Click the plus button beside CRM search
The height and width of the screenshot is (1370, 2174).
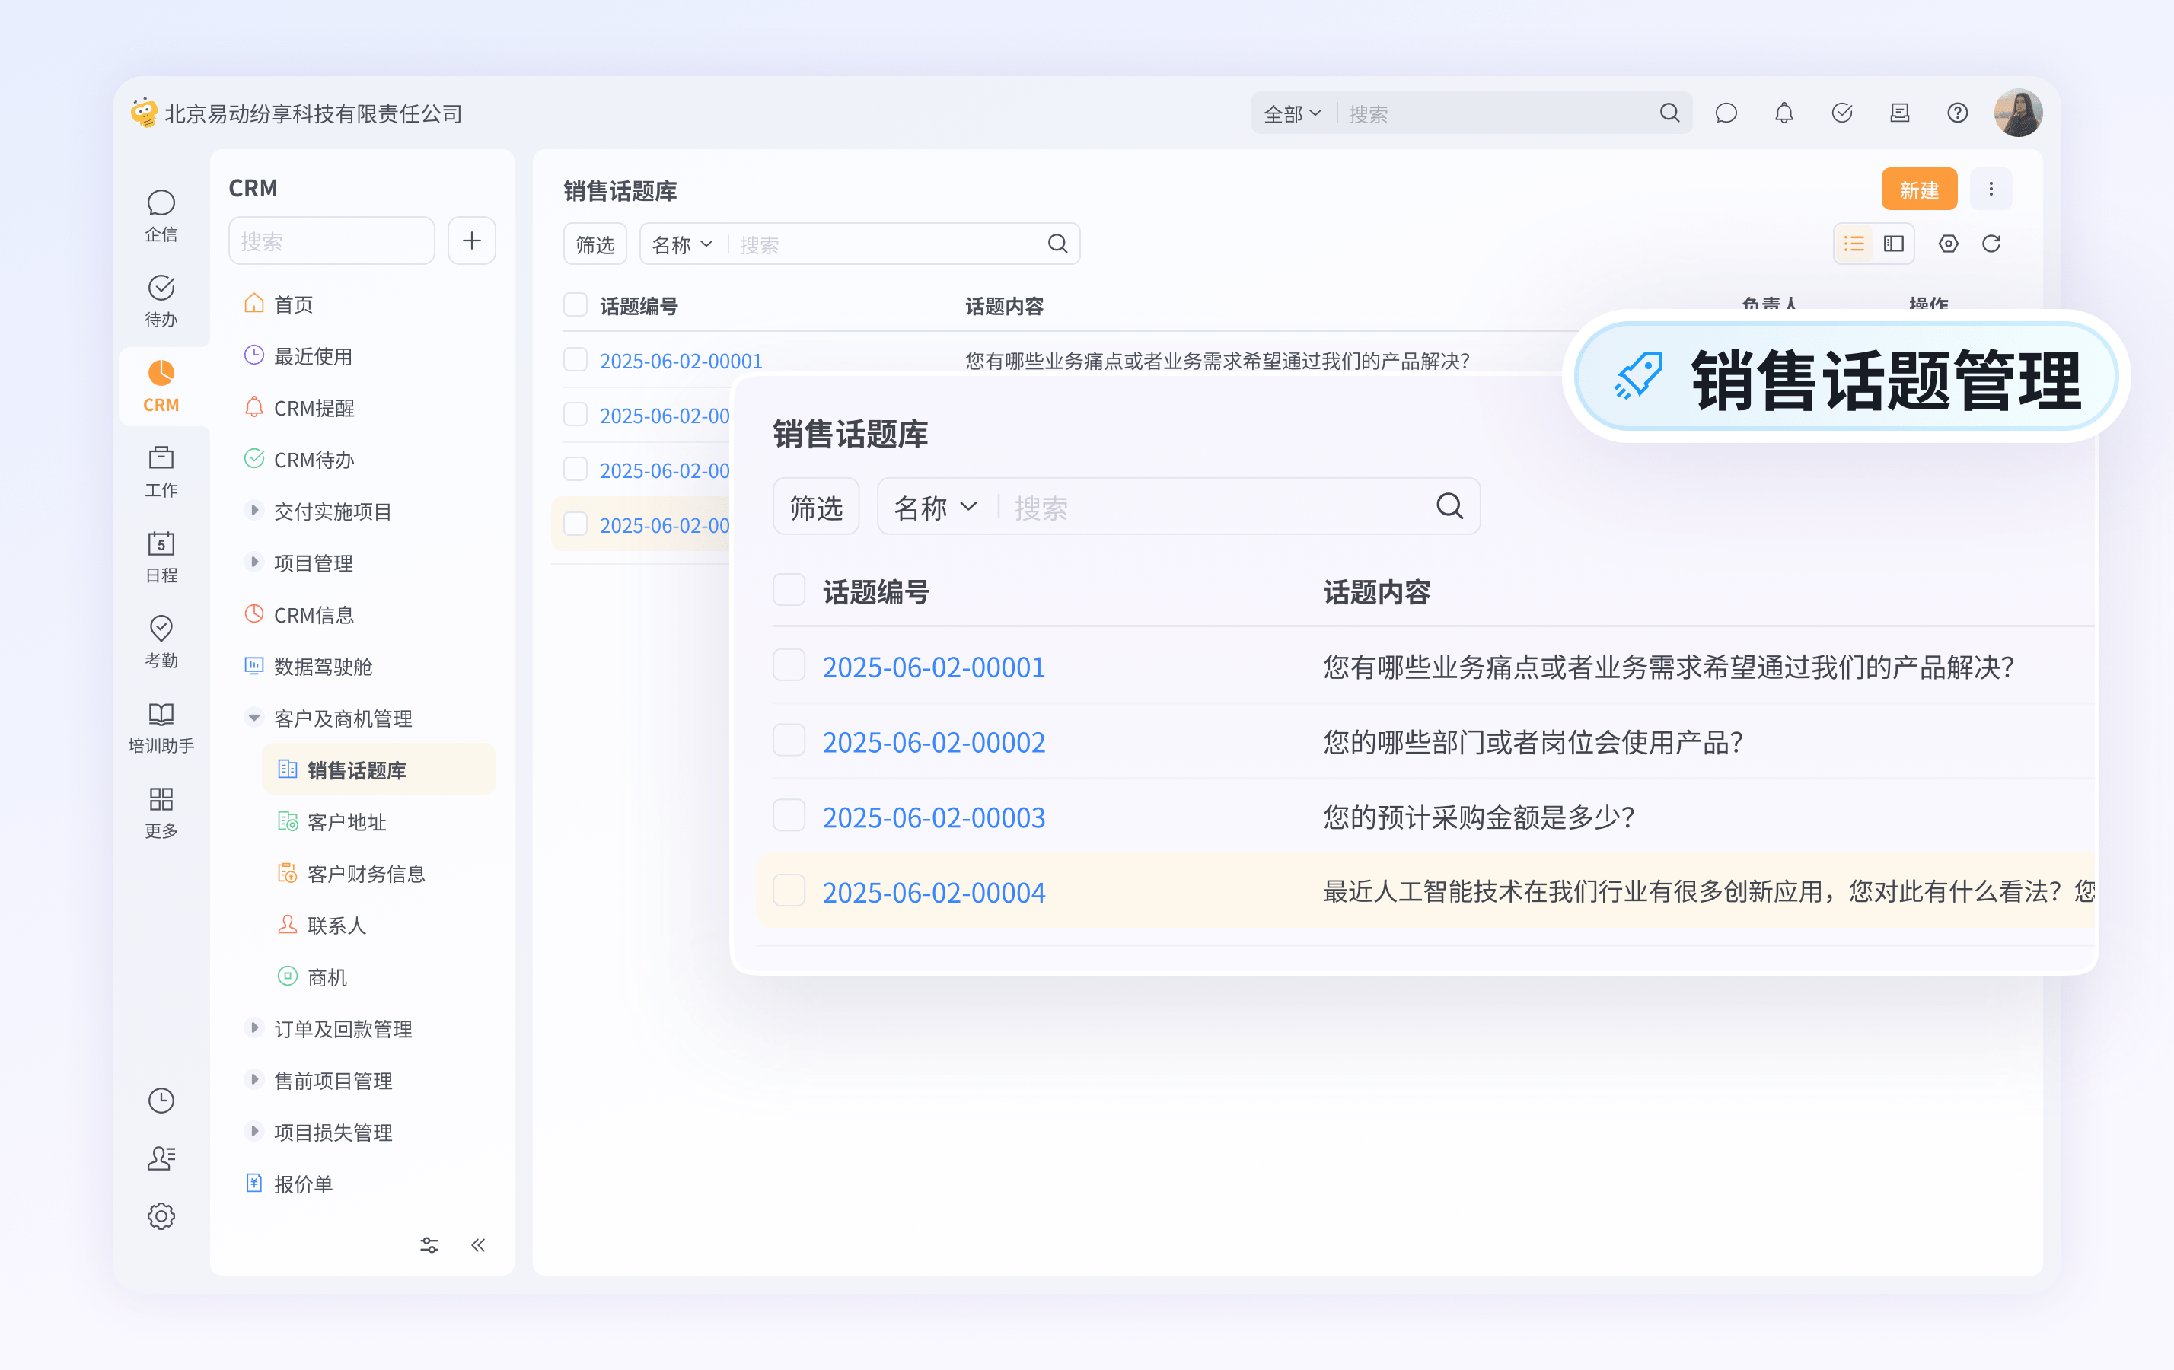tap(471, 241)
